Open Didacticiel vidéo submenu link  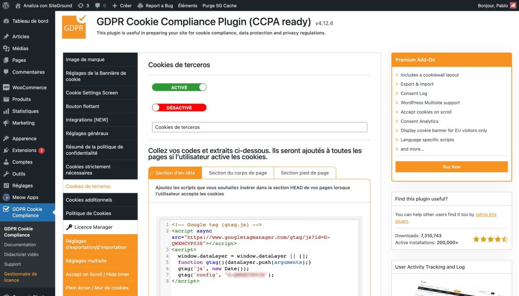point(21,254)
